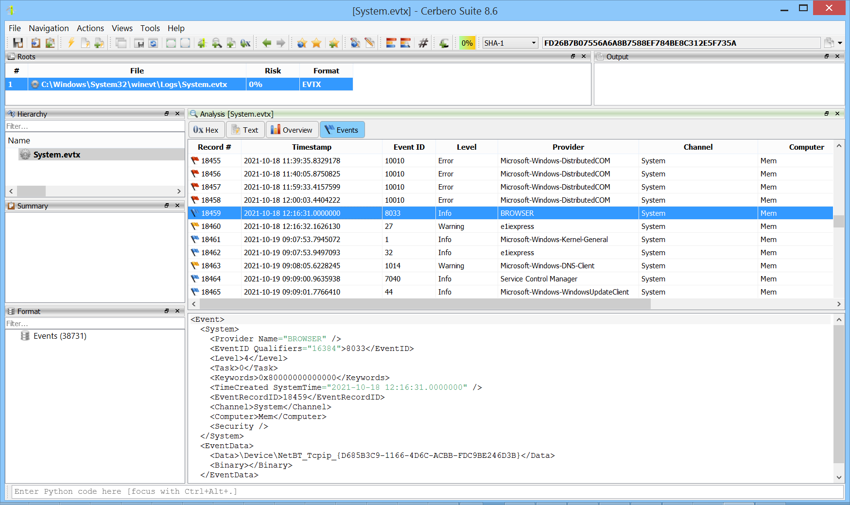Click the Hex view button
Screen dimensions: 850x505
pyautogui.click(x=206, y=130)
